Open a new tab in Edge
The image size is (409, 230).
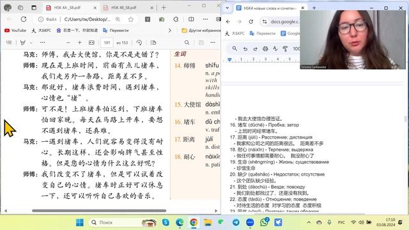(x=164, y=8)
